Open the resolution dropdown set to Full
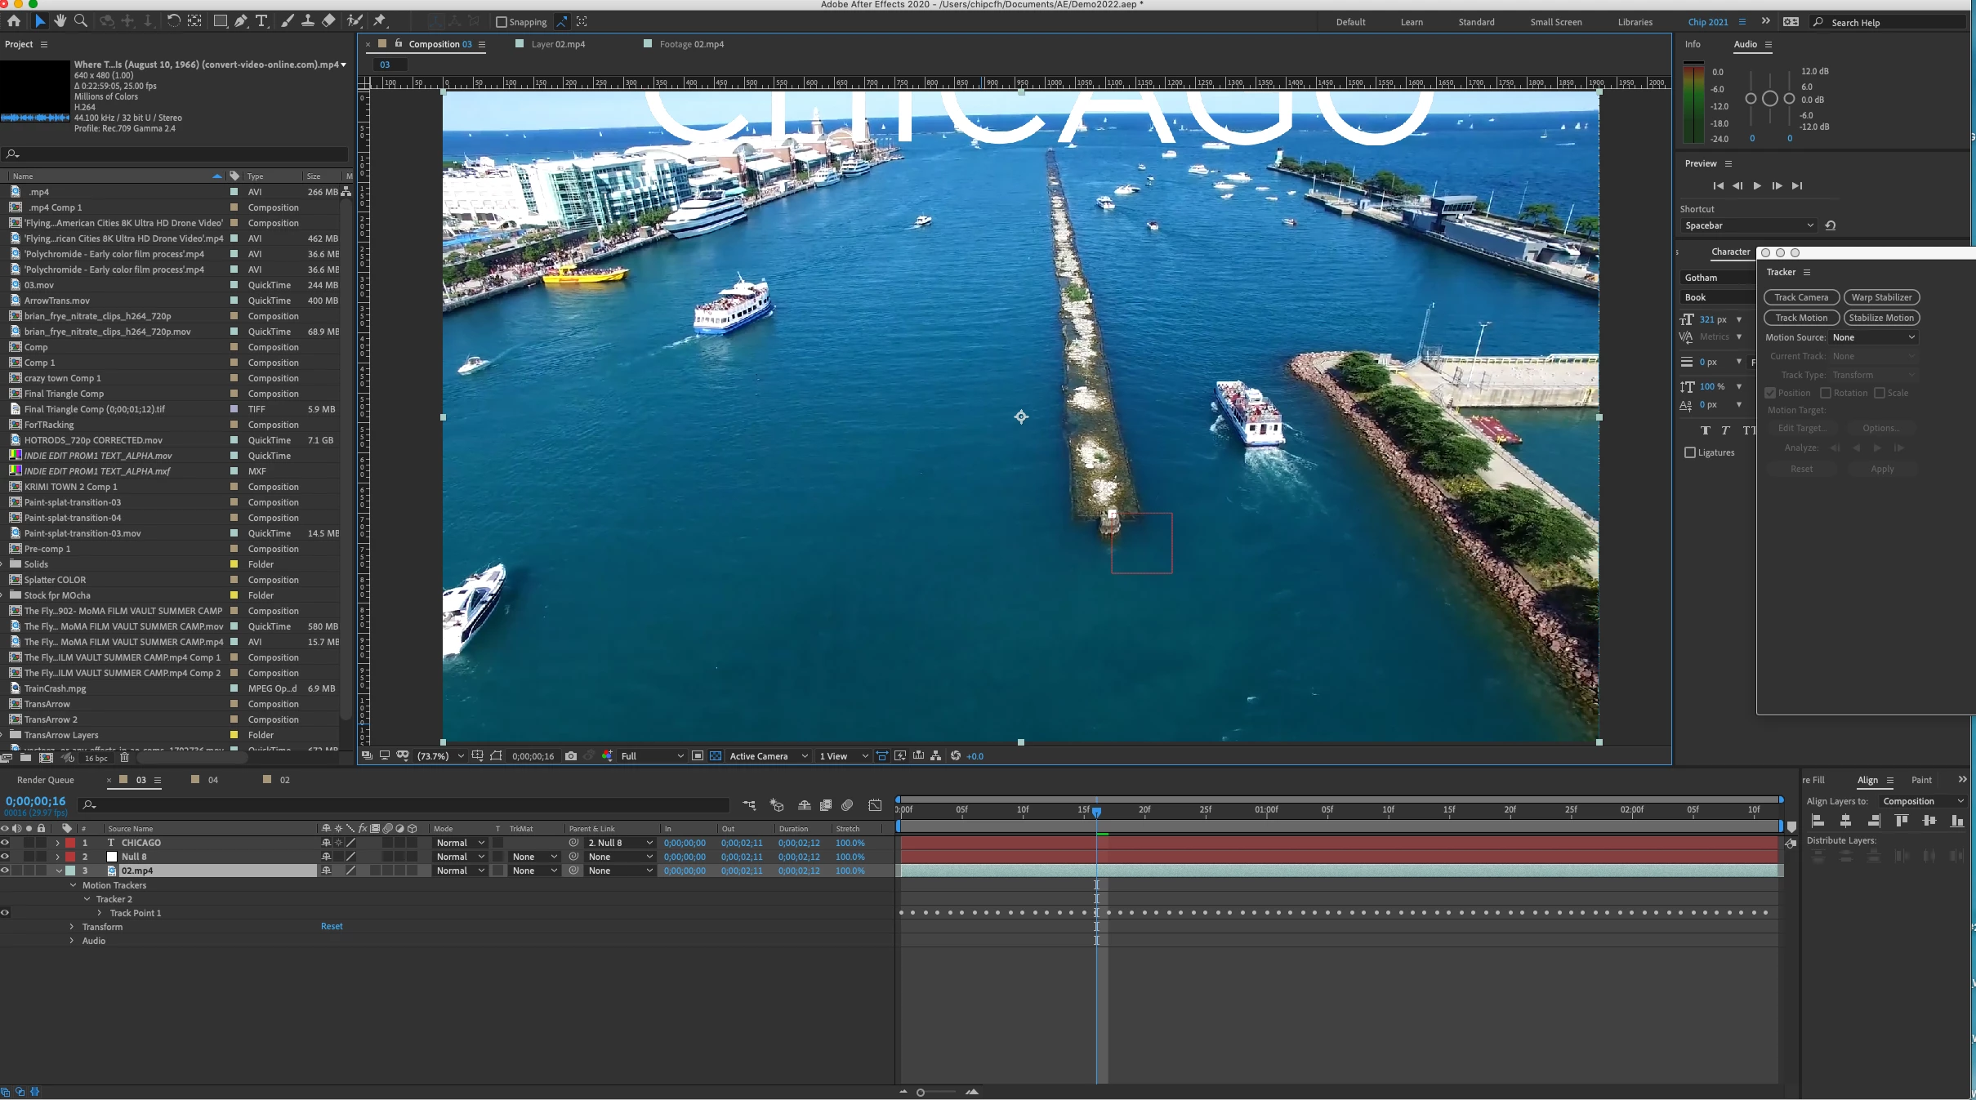Screen dimensions: 1976x1100 [x=651, y=756]
